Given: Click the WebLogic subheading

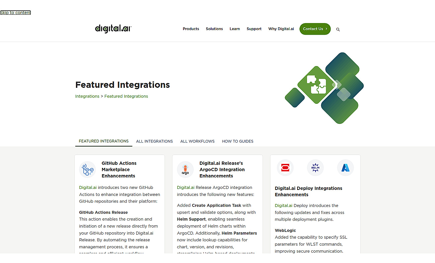Looking at the screenshot, I should pos(285,230).
